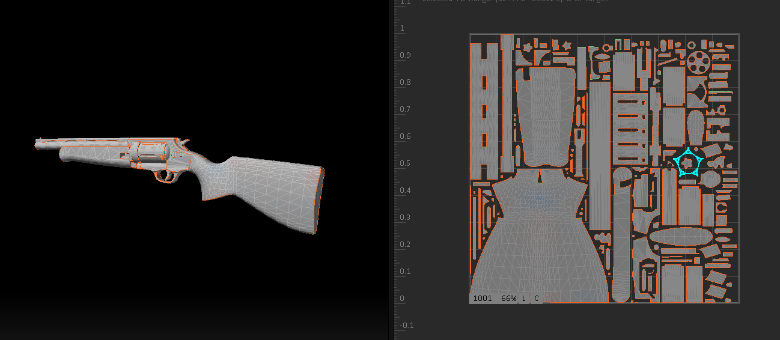
Task: Click the 0.9 mark on the vertical ruler
Action: click(x=406, y=55)
